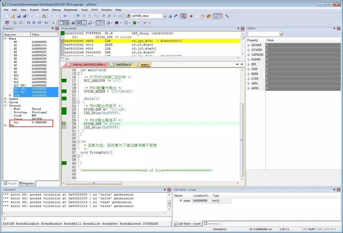Image resolution: width=343 pixels, height=233 pixels.
Task: Switch to the stm32f4xx.h tab
Action: click(121, 65)
